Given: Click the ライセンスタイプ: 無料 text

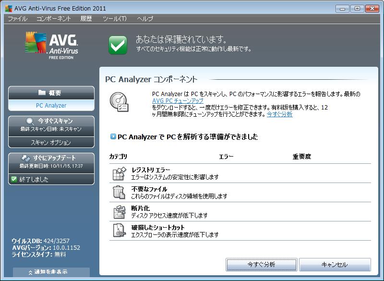Looking at the screenshot, I should tap(39, 254).
